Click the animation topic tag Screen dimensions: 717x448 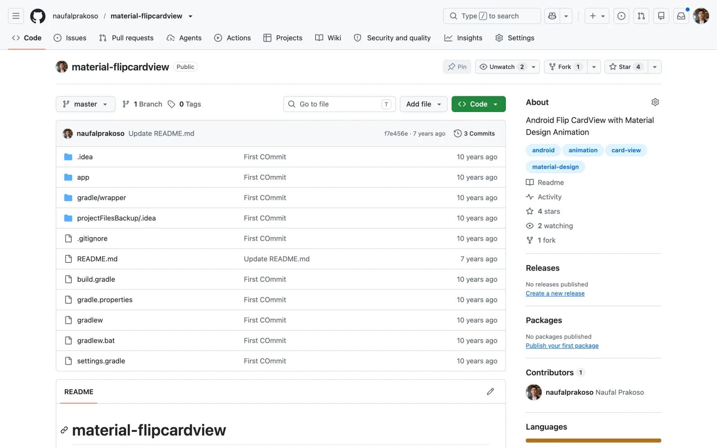pos(583,150)
